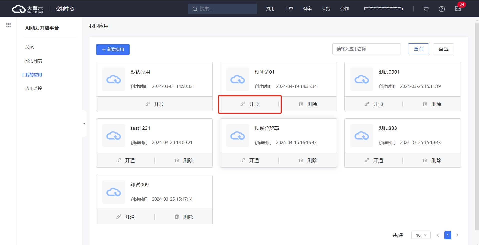Click the 新增应用 button
The width and height of the screenshot is (479, 245).
pos(113,49)
